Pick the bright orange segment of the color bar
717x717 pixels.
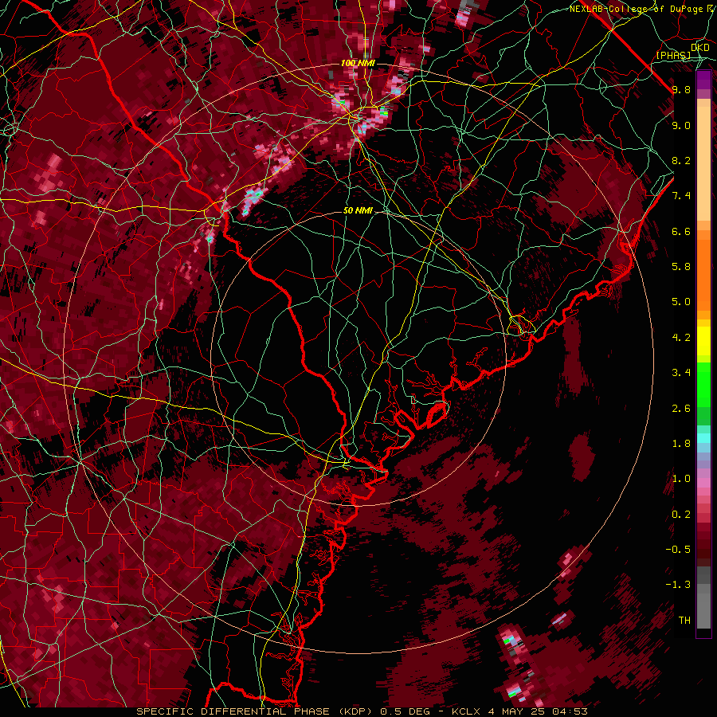coord(703,274)
